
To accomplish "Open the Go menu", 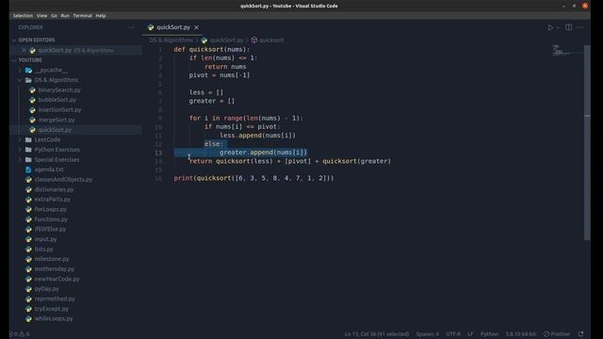I will [x=54, y=16].
